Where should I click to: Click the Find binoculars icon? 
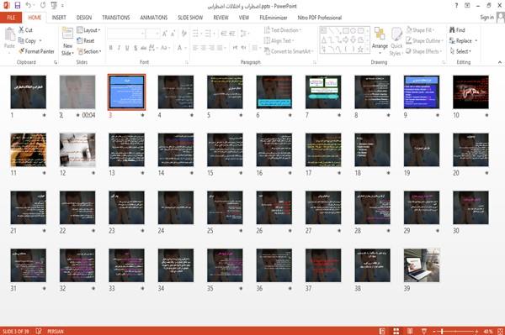point(452,30)
